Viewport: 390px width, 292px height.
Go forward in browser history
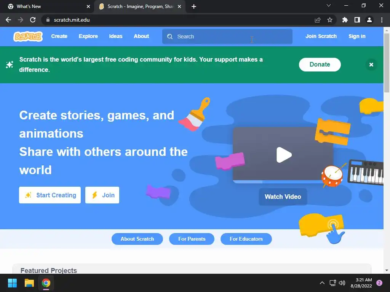[x=21, y=20]
